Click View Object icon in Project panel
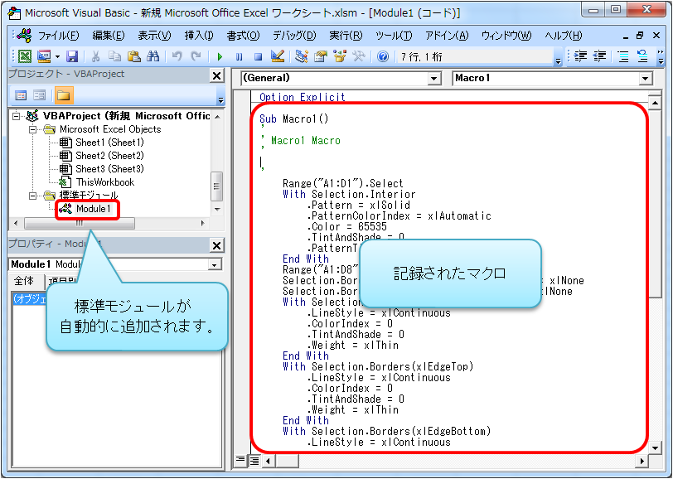This screenshot has width=673, height=479. [40, 95]
